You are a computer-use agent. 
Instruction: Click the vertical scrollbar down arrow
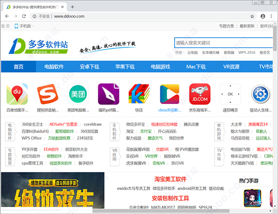coord(275,206)
